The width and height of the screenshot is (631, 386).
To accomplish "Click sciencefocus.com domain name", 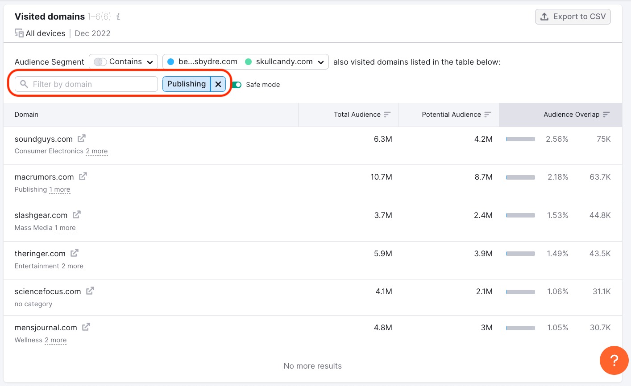I will (x=48, y=292).
